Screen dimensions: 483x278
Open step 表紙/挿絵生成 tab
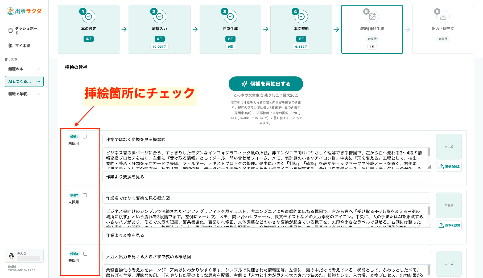(x=372, y=29)
